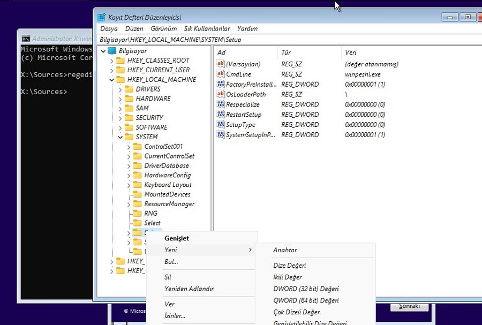Collapse the Bilgisayar root node
This screenshot has height=325, width=482.
(103, 51)
